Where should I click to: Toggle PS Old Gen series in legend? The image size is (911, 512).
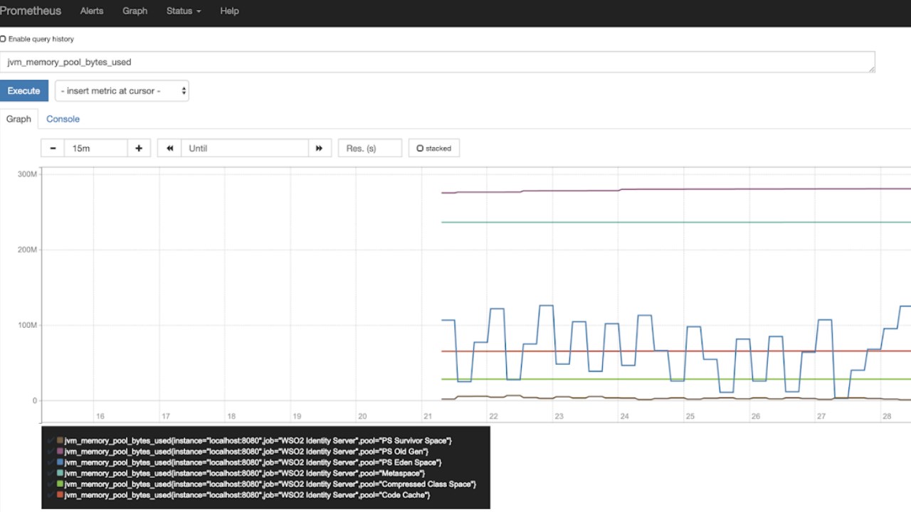(x=246, y=452)
